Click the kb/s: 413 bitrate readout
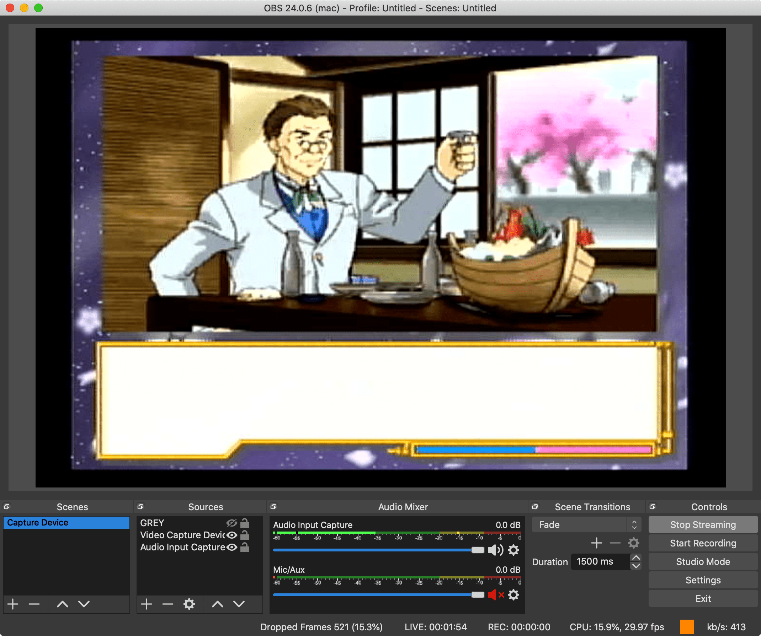 726,627
